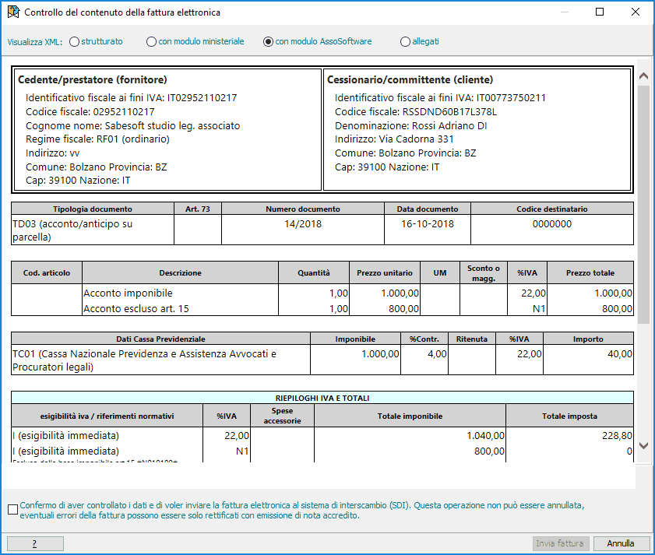The image size is (655, 555).
Task: Close the invoice control window
Action: click(x=636, y=12)
